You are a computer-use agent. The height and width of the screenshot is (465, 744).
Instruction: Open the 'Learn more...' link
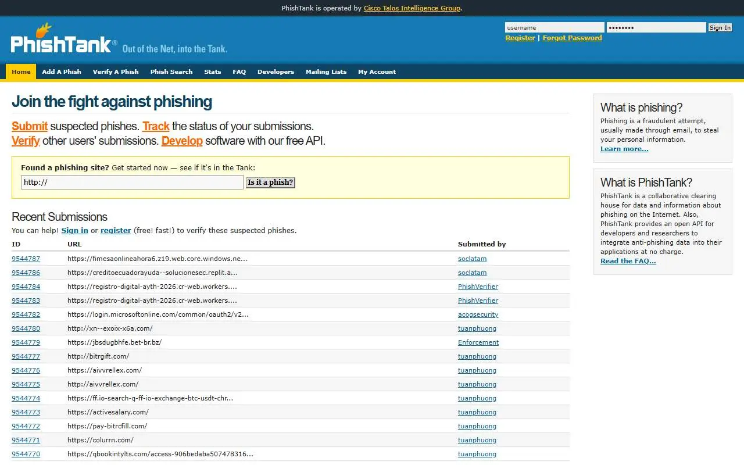pos(624,149)
